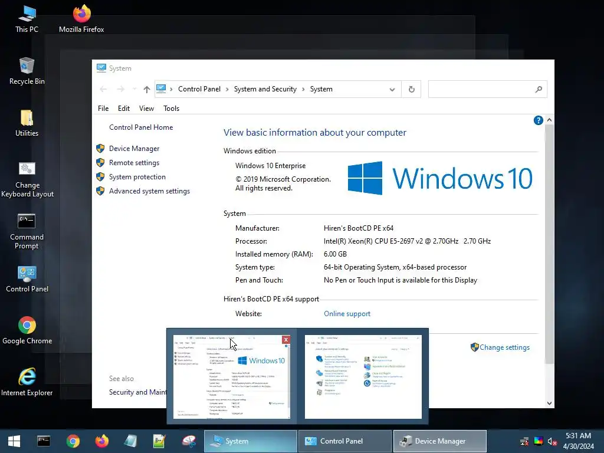
Task: Open Advanced system settings link
Action: pos(149,192)
